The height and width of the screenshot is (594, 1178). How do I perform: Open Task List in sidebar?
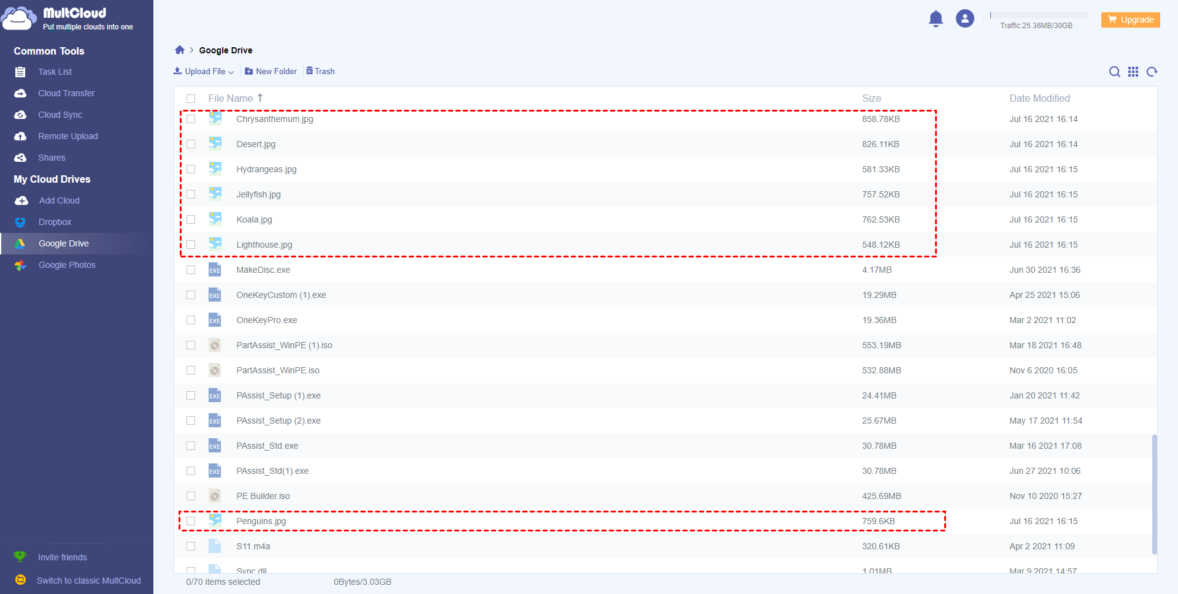[x=55, y=72]
